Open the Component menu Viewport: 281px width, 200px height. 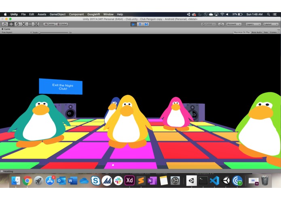(x=76, y=14)
